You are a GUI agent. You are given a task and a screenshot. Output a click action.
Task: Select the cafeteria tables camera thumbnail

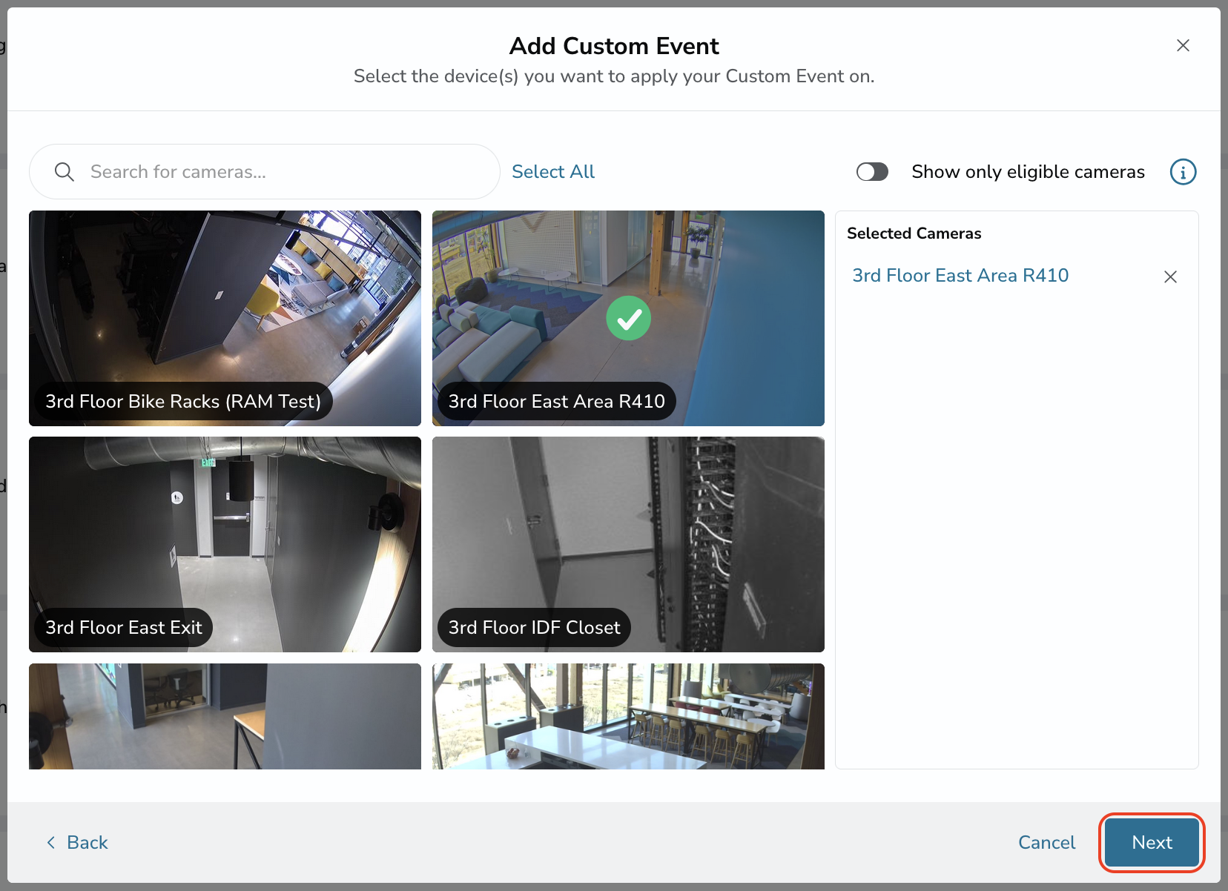point(628,716)
